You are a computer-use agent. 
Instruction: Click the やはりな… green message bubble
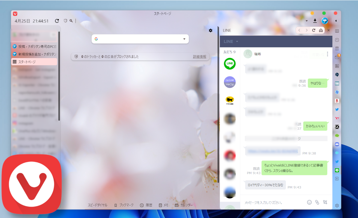point(317,83)
